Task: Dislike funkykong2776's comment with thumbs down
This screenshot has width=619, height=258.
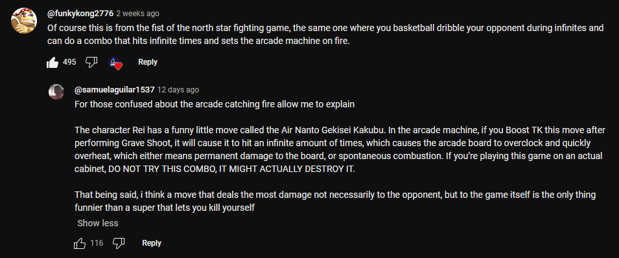Action: point(91,62)
